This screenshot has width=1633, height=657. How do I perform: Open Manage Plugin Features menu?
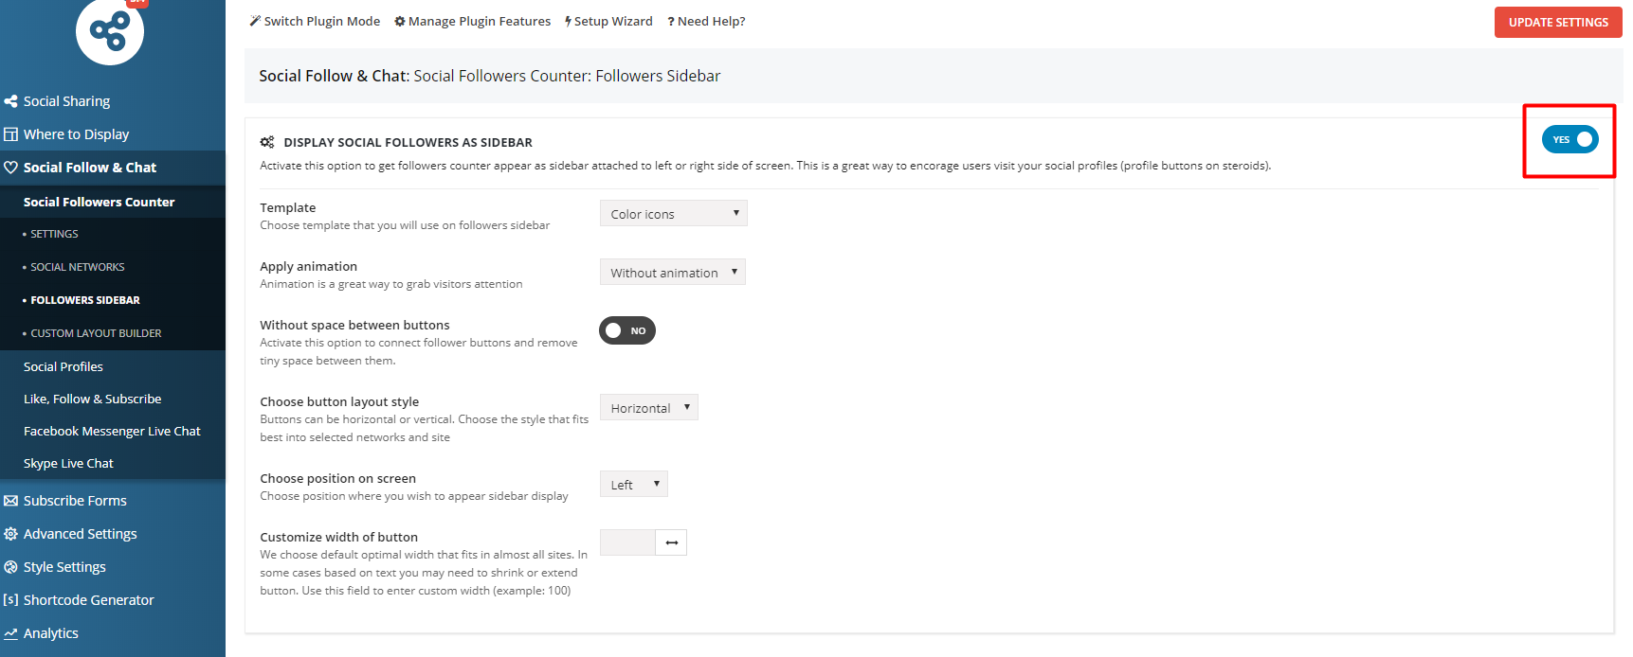(x=472, y=21)
